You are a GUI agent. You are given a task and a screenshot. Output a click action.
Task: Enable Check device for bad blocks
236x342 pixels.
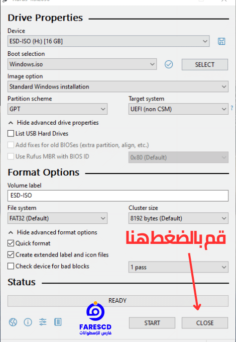pyautogui.click(x=11, y=266)
